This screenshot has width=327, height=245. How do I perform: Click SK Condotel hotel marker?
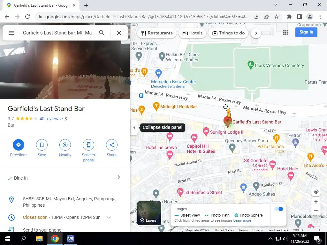click(x=272, y=165)
